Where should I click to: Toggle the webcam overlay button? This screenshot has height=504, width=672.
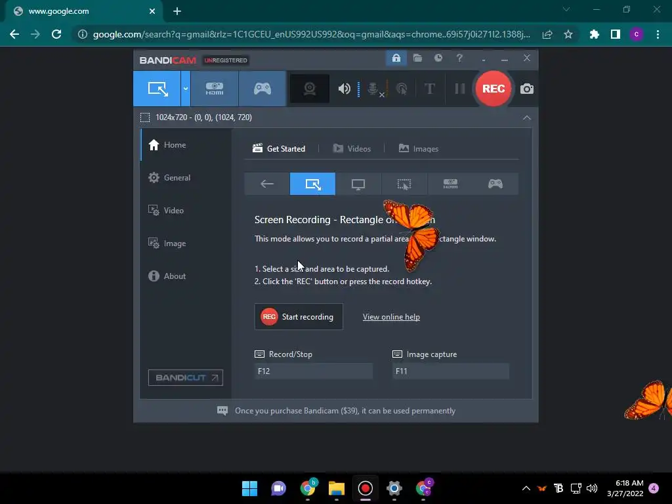pyautogui.click(x=310, y=89)
